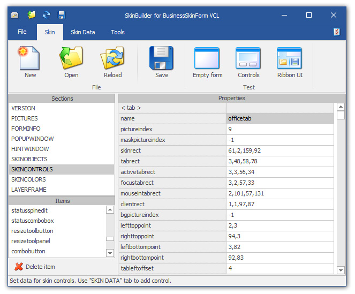Select statuscombobox in Items list
The height and width of the screenshot is (294, 355).
point(57,221)
